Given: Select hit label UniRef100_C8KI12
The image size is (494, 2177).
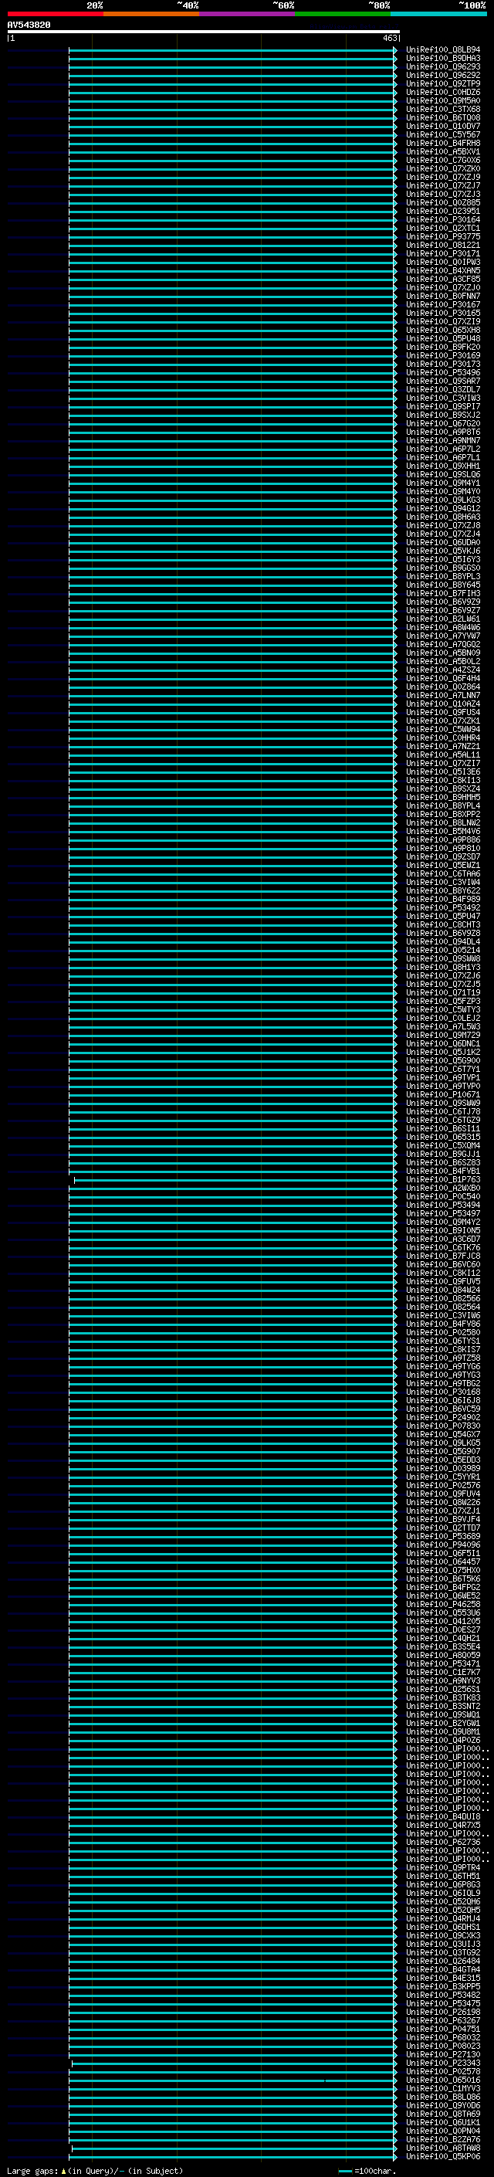Looking at the screenshot, I should click(x=442, y=1273).
